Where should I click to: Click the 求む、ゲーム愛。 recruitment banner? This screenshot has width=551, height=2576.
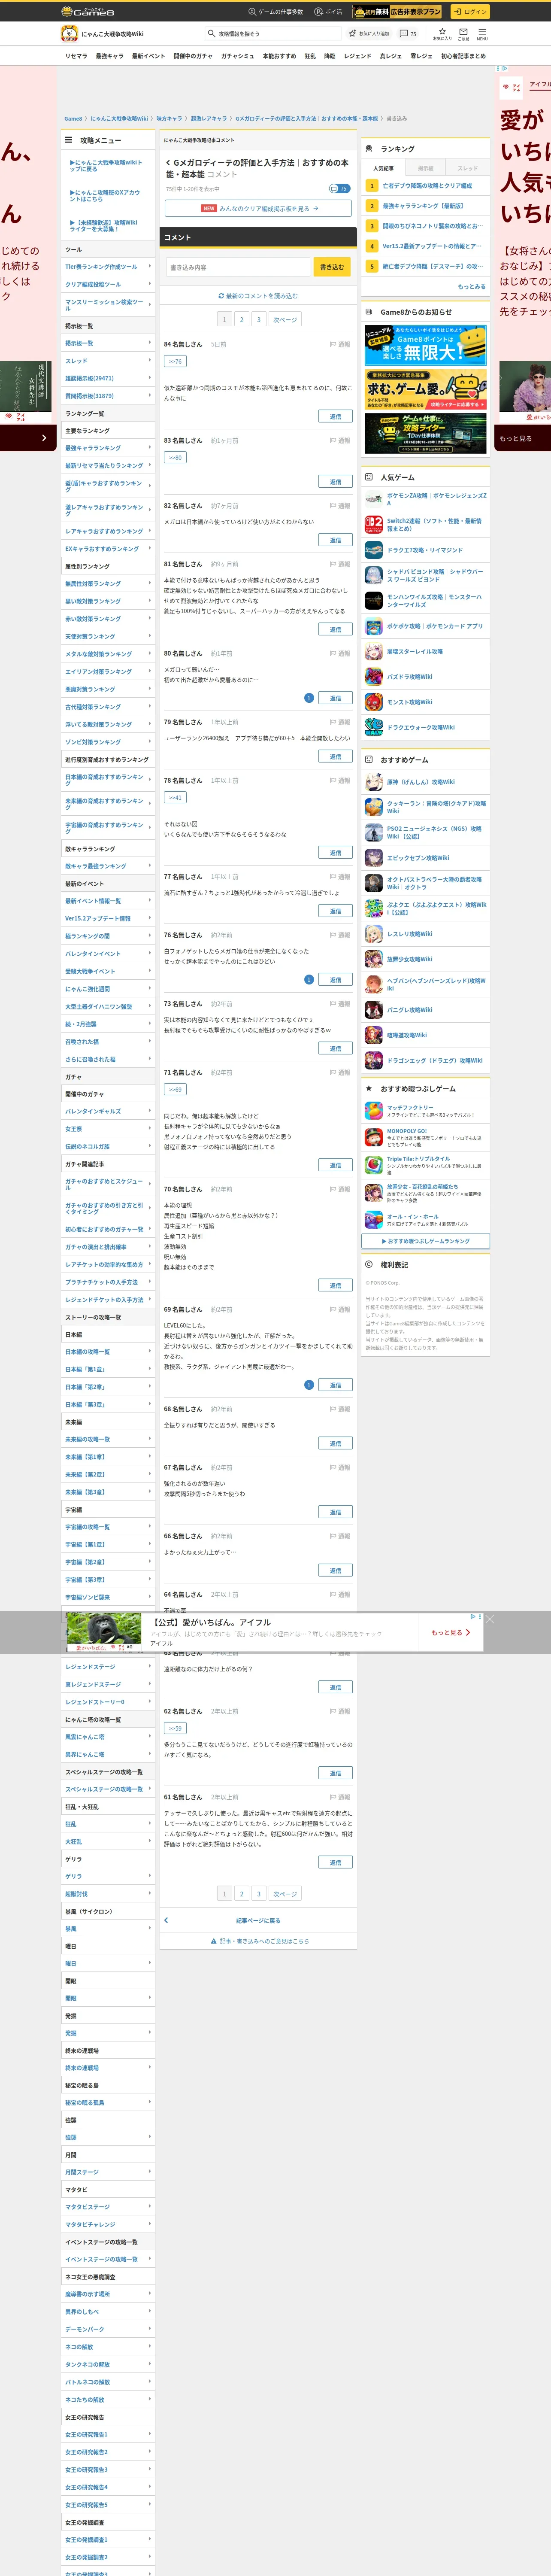pos(426,390)
